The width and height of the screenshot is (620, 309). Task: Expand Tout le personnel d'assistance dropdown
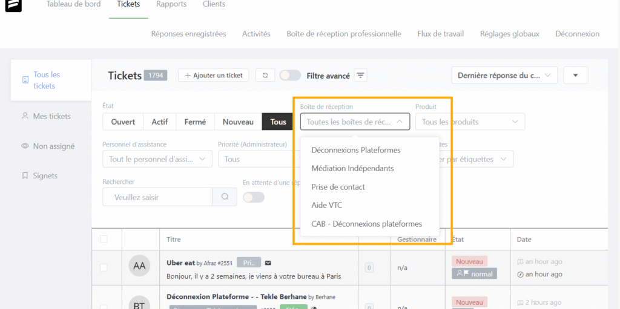click(x=157, y=159)
